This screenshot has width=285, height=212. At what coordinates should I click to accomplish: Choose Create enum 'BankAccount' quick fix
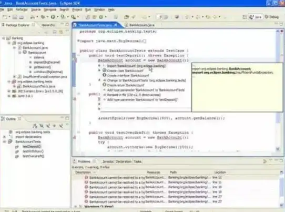(126, 85)
